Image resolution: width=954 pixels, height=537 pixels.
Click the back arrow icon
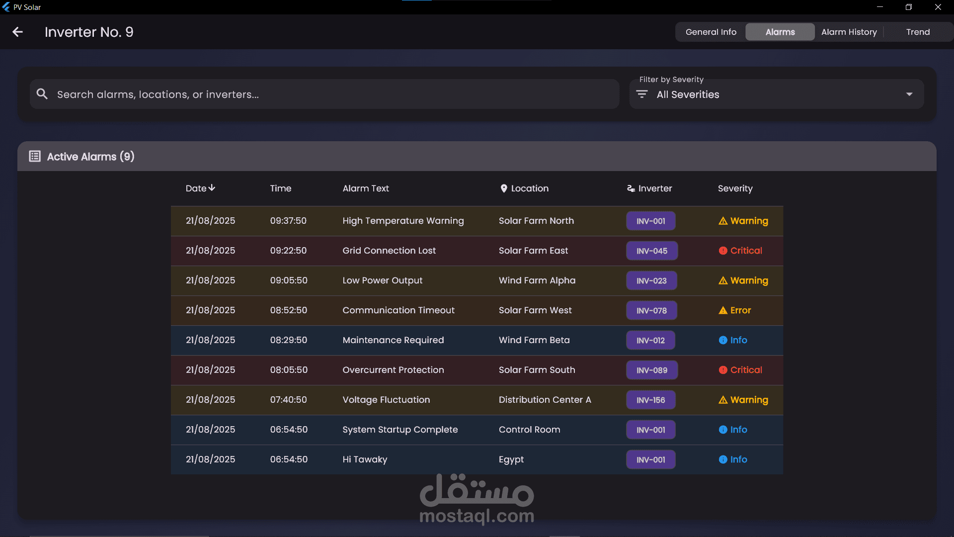point(18,32)
